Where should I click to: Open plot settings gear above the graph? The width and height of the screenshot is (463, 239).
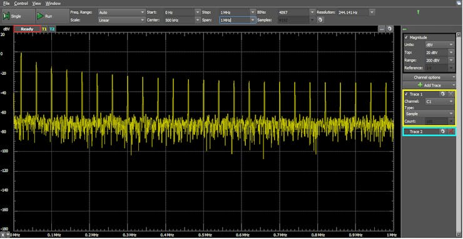tap(390, 29)
